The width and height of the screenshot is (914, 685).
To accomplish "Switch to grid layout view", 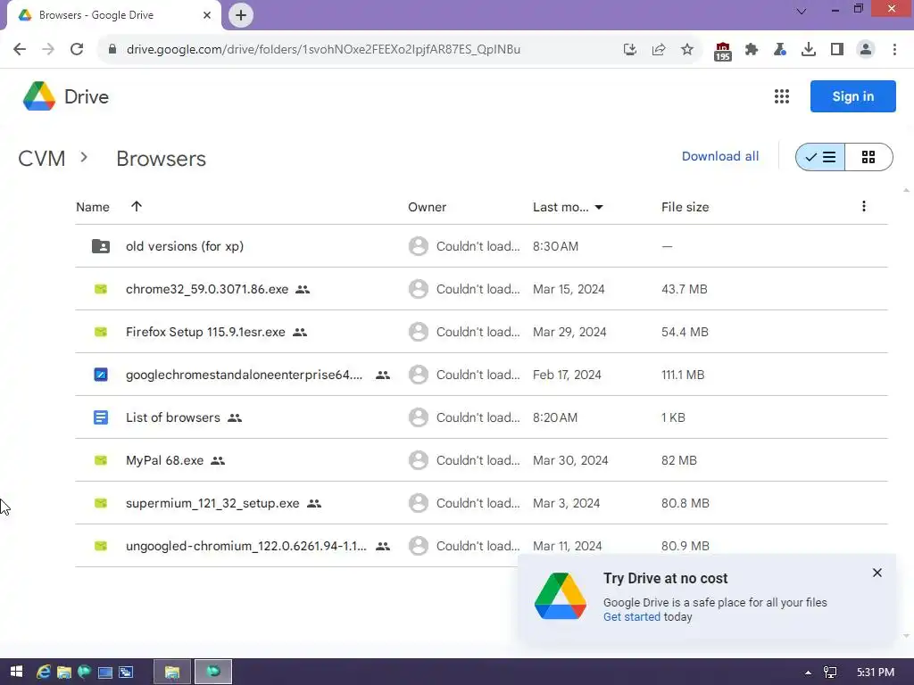I will pyautogui.click(x=868, y=157).
